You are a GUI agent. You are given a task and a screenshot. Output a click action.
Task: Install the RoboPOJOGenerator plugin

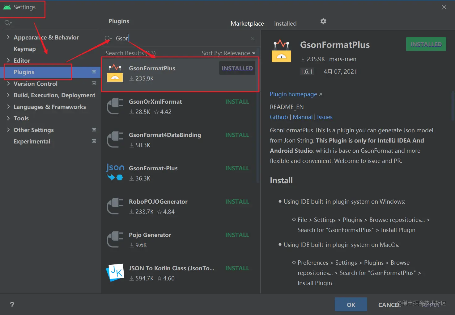(237, 201)
